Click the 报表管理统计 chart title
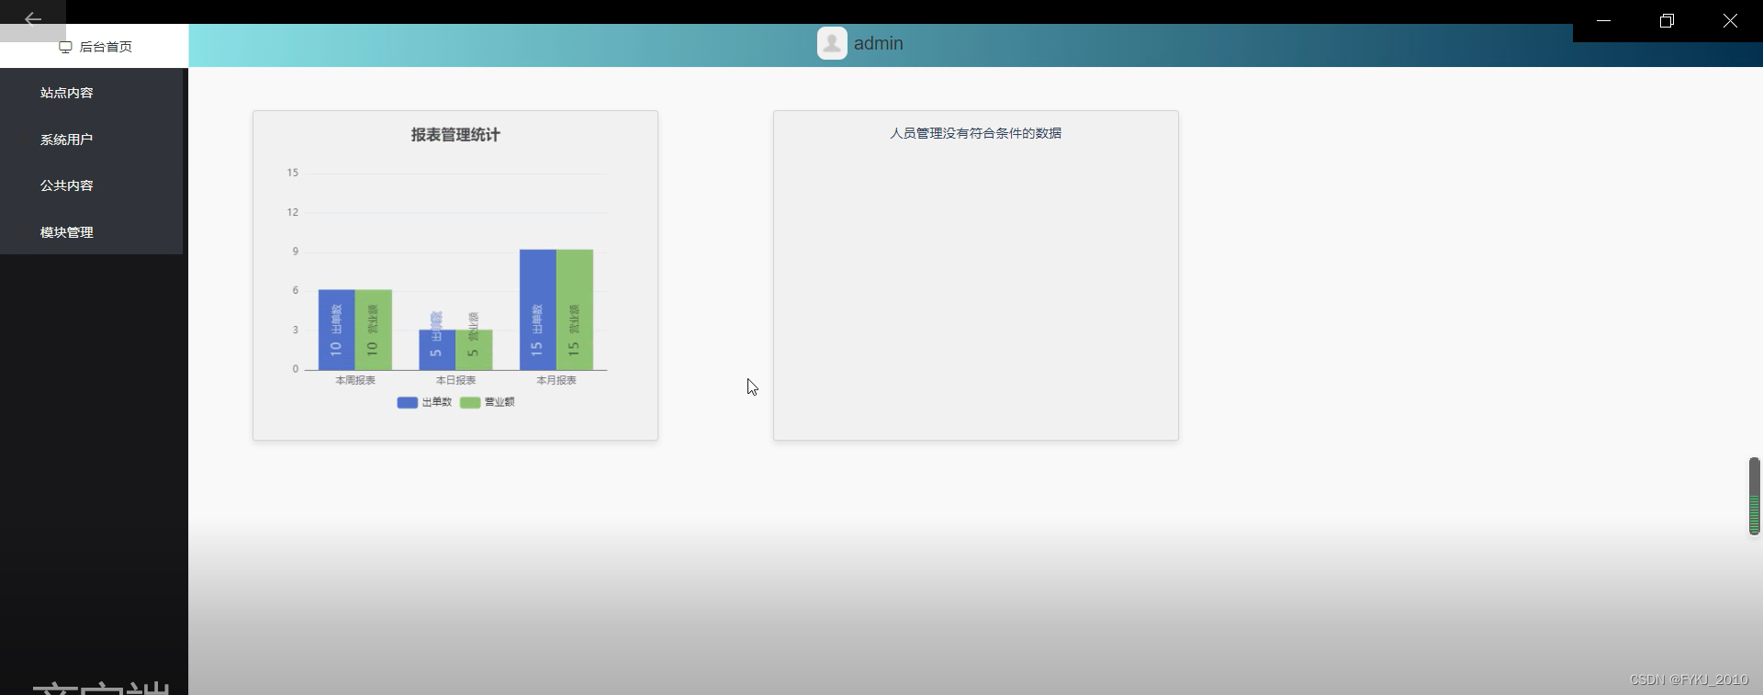 455,135
